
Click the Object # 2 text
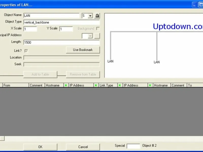coord(149,145)
